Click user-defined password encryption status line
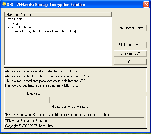This screenshot has height=134, width=151. point(45,81)
